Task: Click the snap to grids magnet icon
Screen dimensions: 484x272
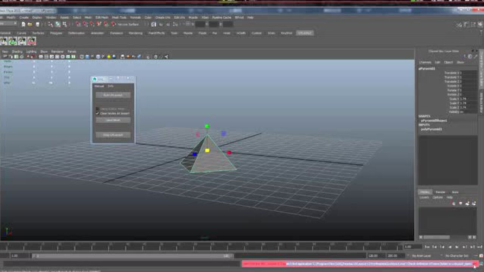Action: (x=78, y=24)
